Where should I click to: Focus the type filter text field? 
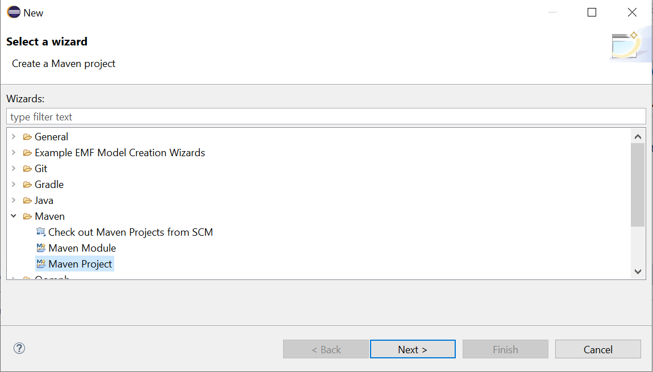coord(326,116)
